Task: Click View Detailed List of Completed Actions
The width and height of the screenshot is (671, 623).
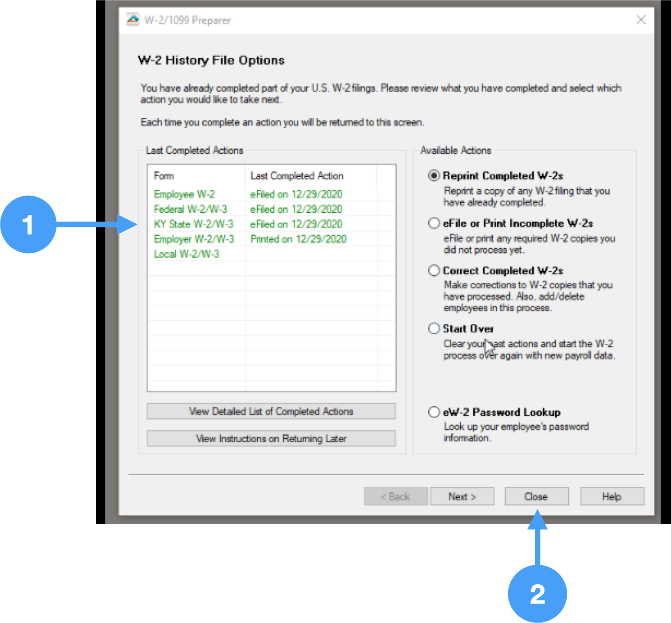Action: click(x=271, y=411)
